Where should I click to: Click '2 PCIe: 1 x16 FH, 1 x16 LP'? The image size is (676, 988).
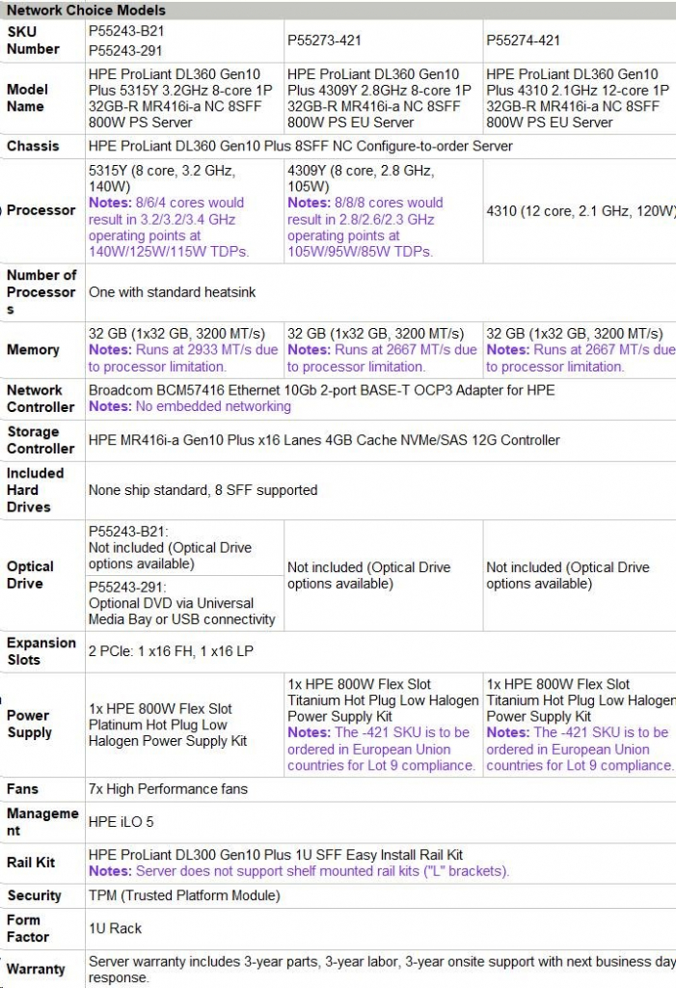(171, 651)
